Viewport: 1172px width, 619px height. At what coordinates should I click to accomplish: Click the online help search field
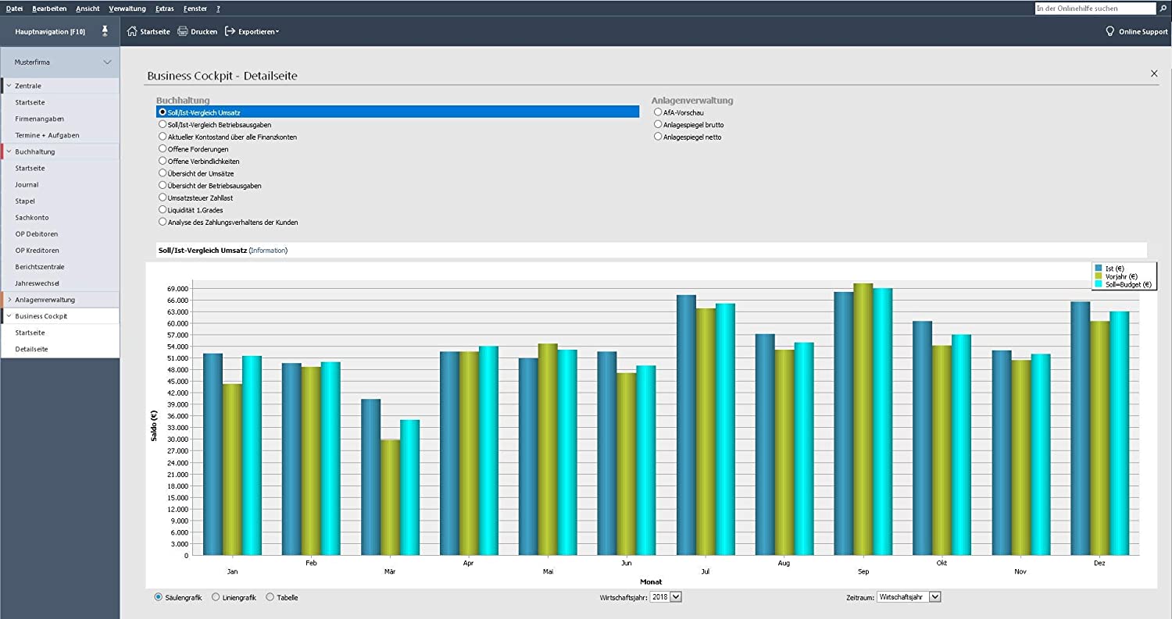[1092, 8]
